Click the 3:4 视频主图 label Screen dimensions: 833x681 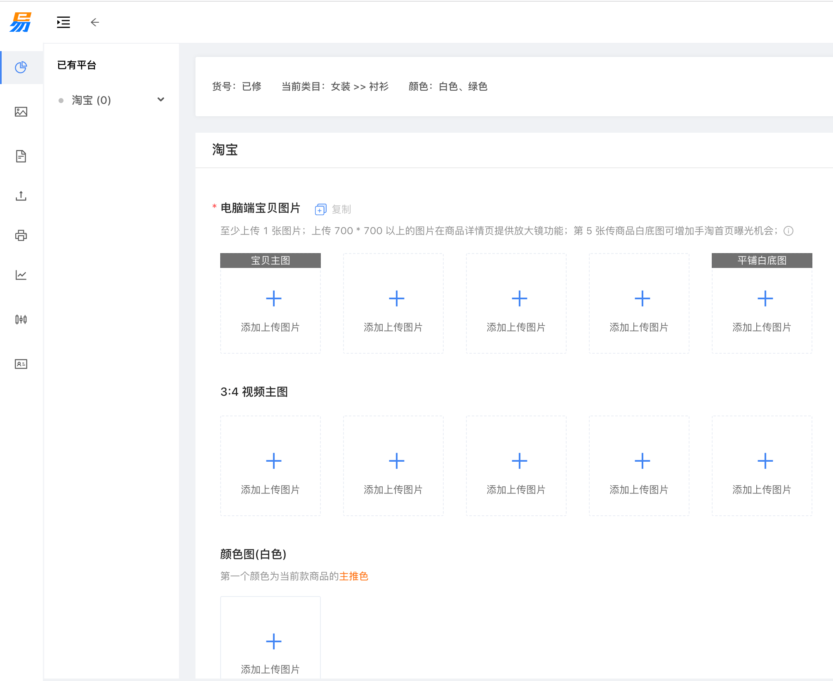point(254,392)
